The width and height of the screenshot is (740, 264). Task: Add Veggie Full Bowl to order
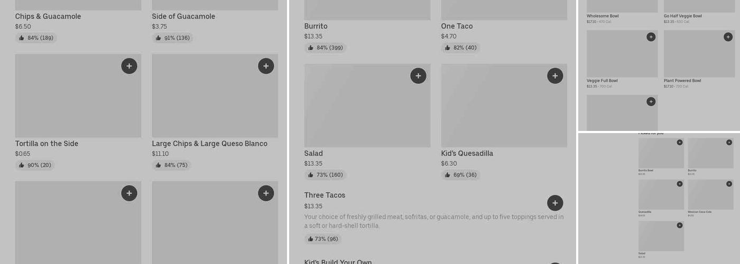(651, 37)
